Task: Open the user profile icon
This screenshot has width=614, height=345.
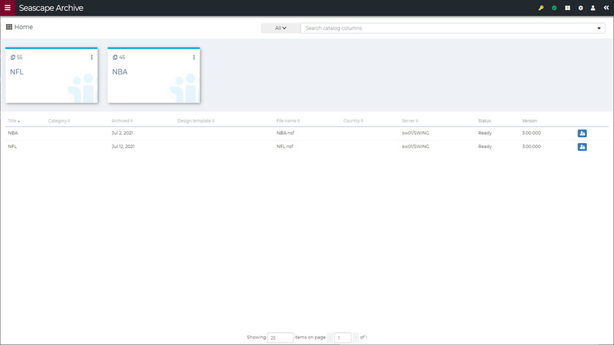Action: pyautogui.click(x=593, y=8)
